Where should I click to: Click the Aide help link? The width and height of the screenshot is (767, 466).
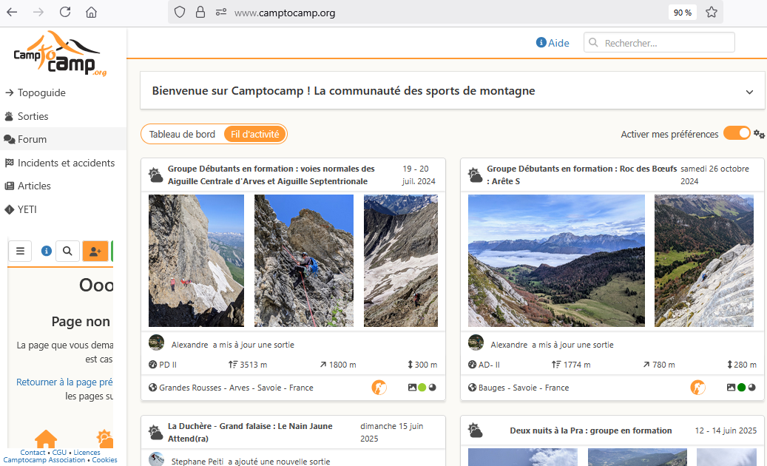(x=553, y=43)
